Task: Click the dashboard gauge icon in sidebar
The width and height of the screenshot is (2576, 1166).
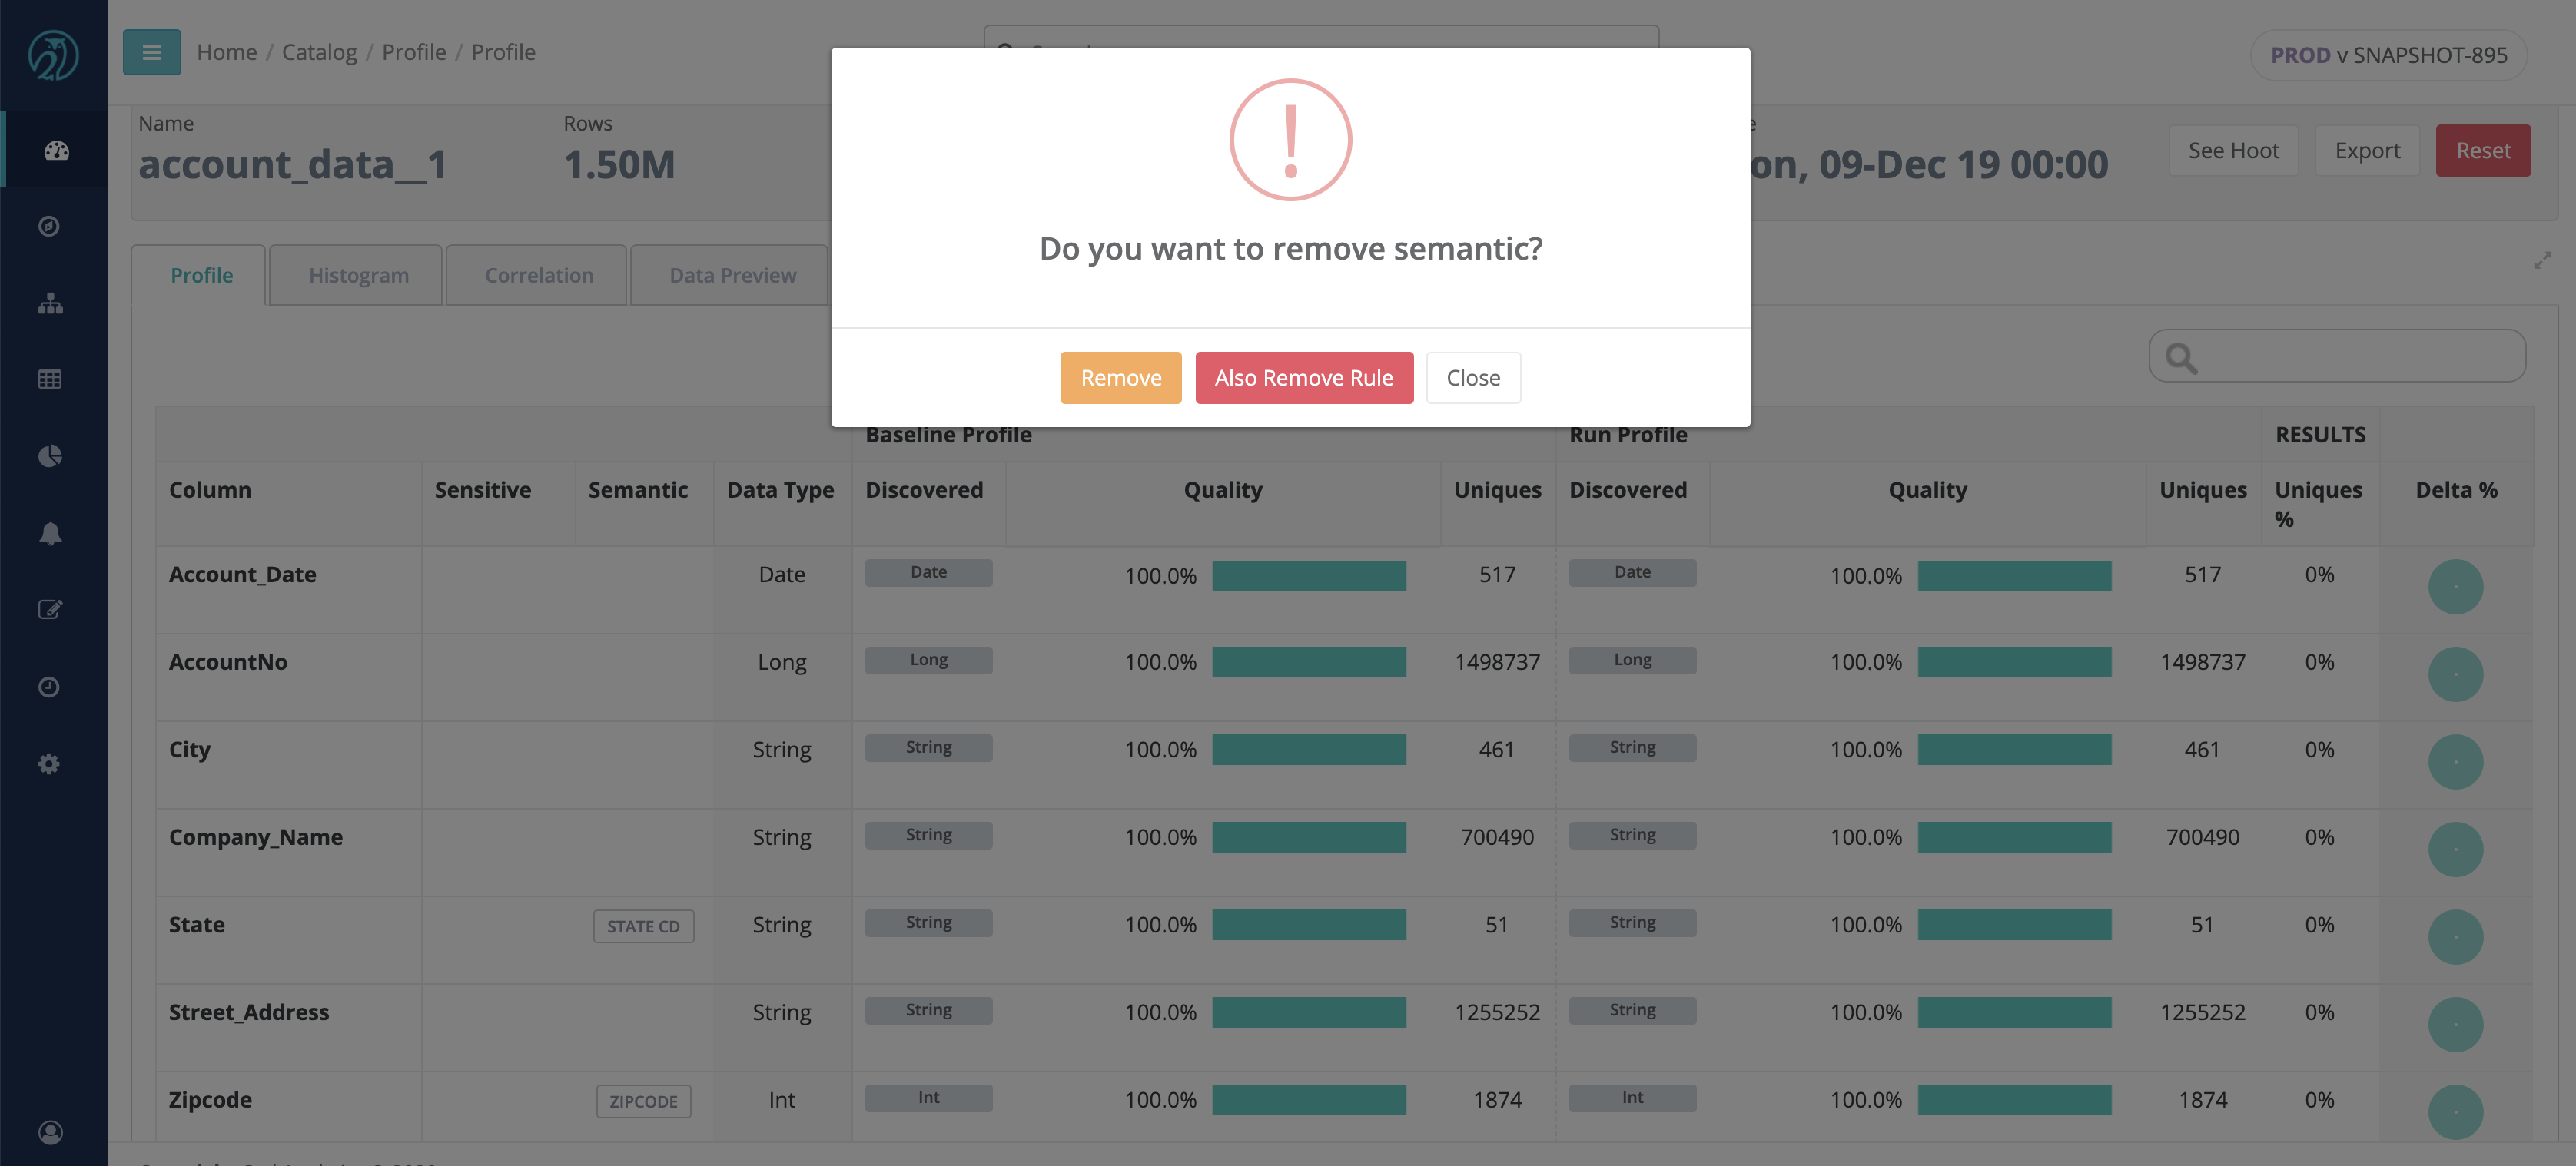Action: (56, 150)
